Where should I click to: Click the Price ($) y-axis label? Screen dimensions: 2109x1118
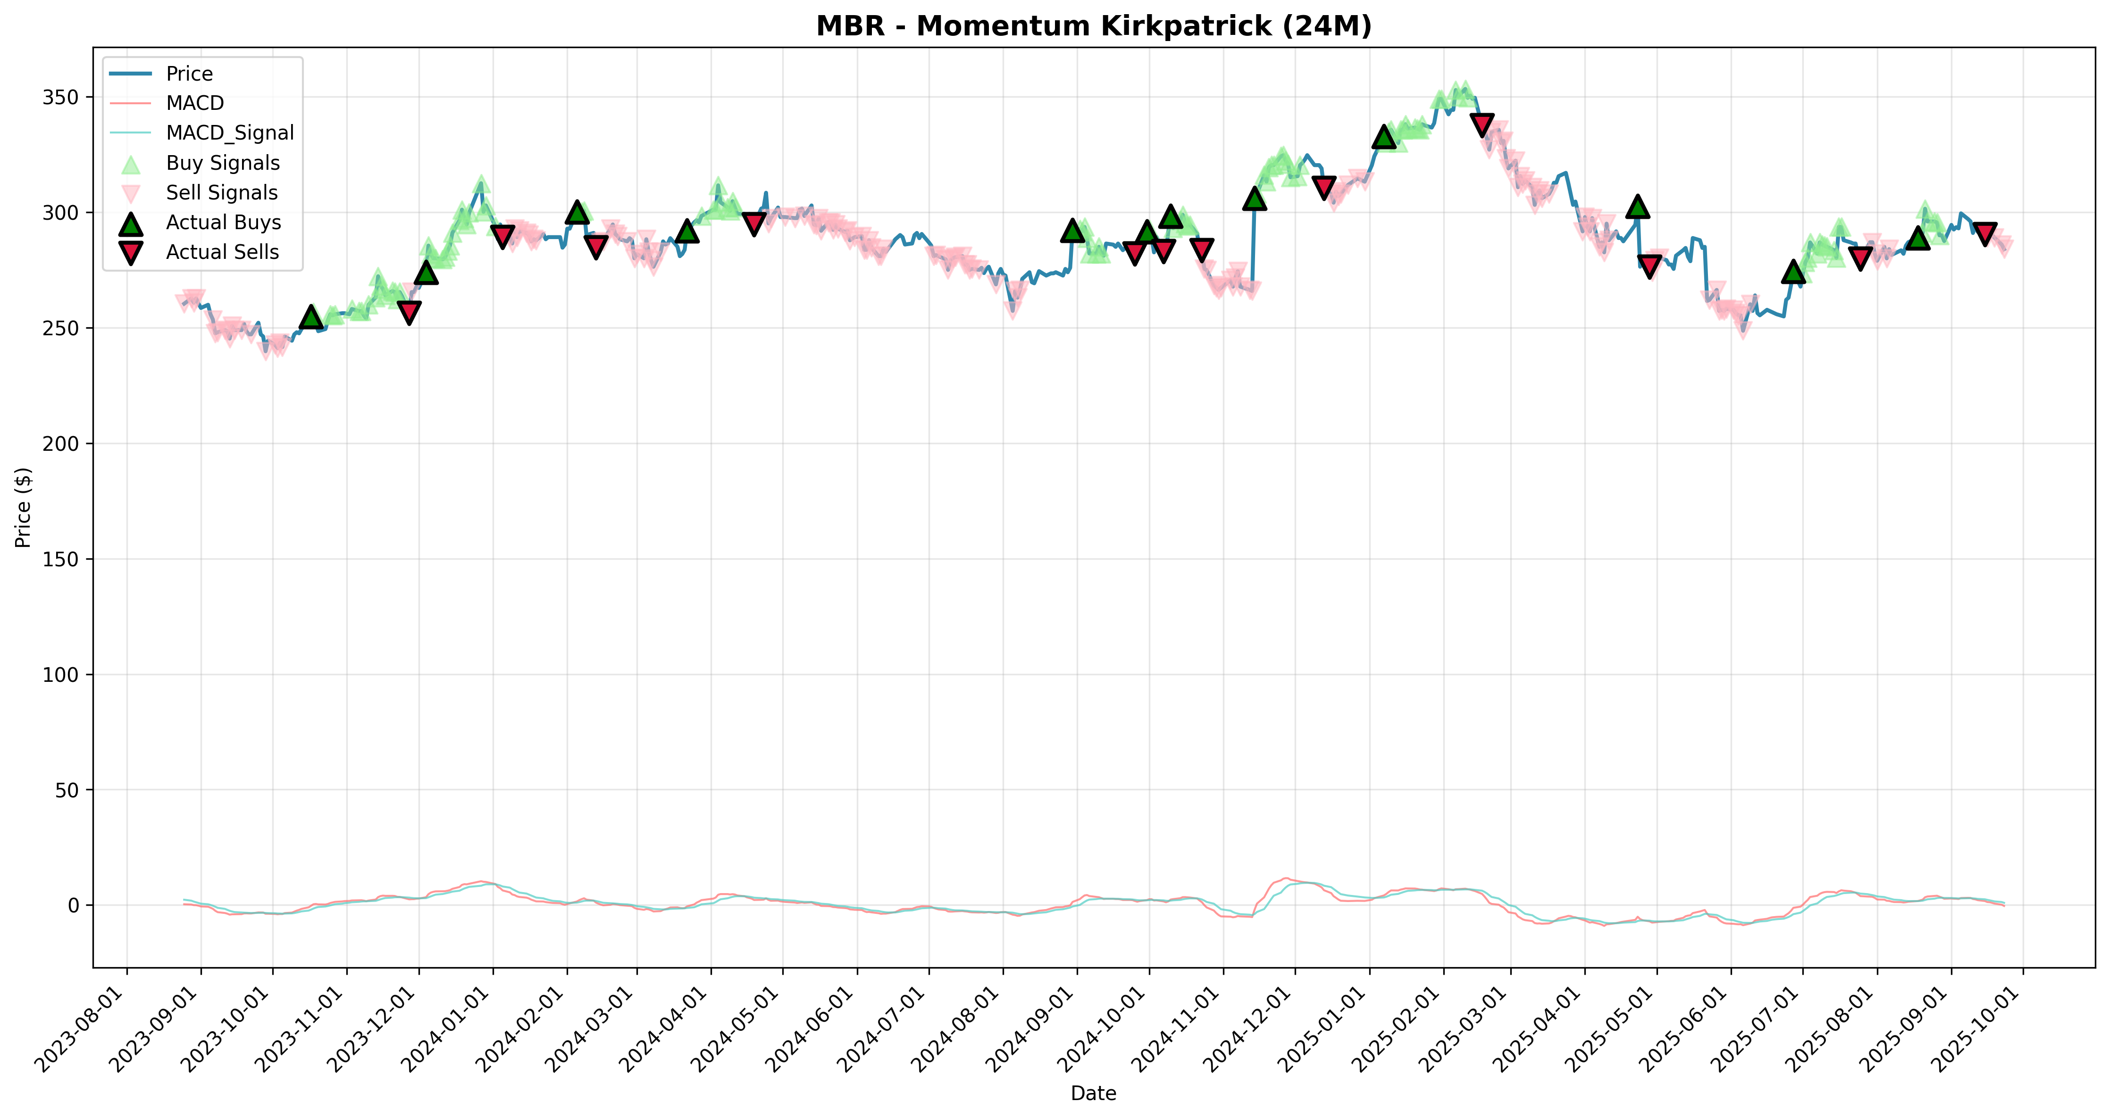[23, 507]
